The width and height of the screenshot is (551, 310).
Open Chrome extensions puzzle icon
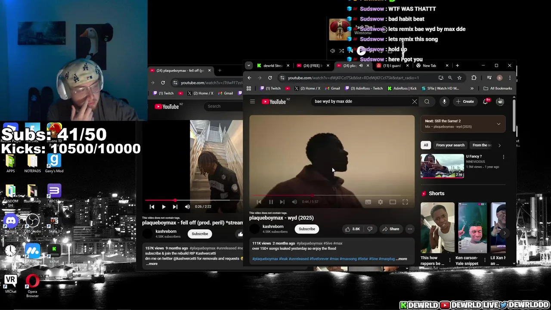(474, 78)
